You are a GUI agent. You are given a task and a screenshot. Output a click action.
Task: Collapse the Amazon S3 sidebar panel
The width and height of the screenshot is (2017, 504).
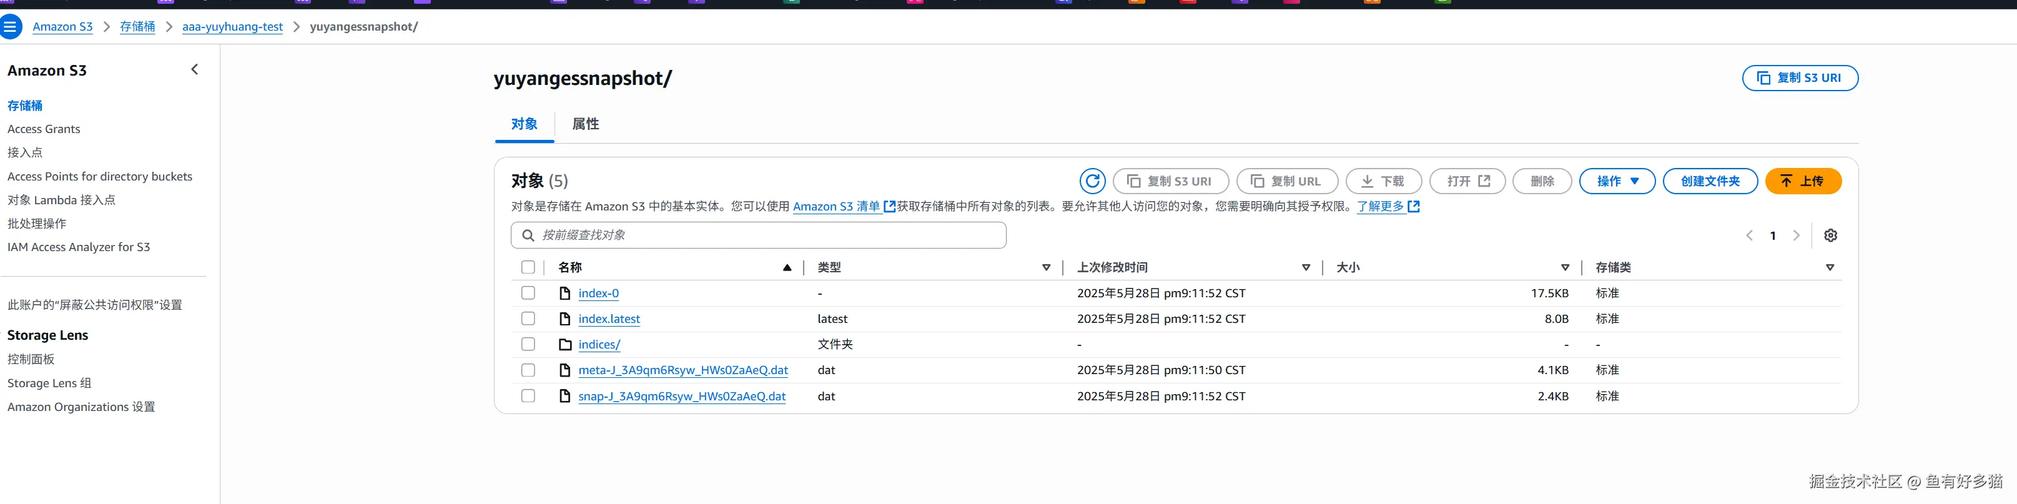click(x=195, y=70)
